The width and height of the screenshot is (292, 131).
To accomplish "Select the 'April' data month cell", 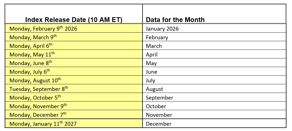I will pos(152,55).
